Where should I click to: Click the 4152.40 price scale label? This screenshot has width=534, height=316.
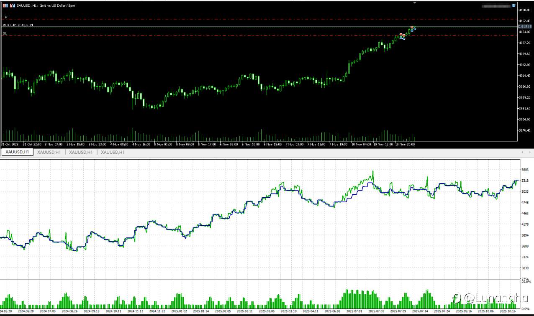pyautogui.click(x=525, y=21)
